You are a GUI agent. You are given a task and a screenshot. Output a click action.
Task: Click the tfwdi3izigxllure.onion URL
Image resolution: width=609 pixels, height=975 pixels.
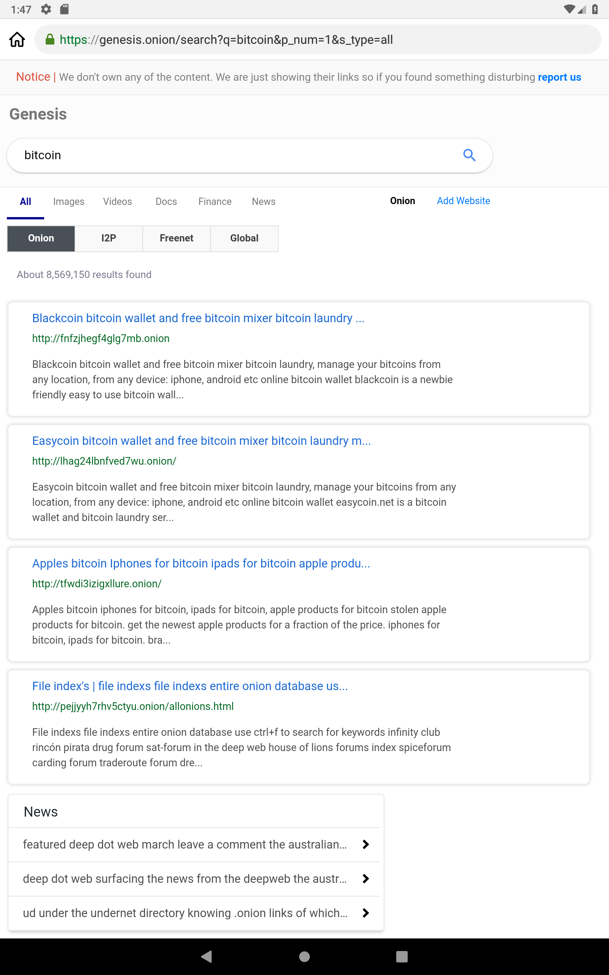[97, 584]
